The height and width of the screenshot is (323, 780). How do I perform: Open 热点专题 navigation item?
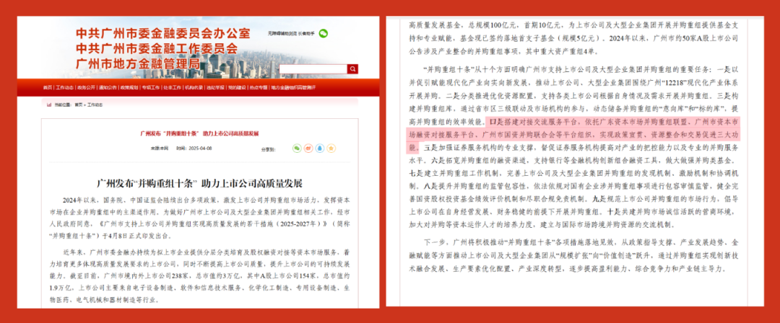259,88
